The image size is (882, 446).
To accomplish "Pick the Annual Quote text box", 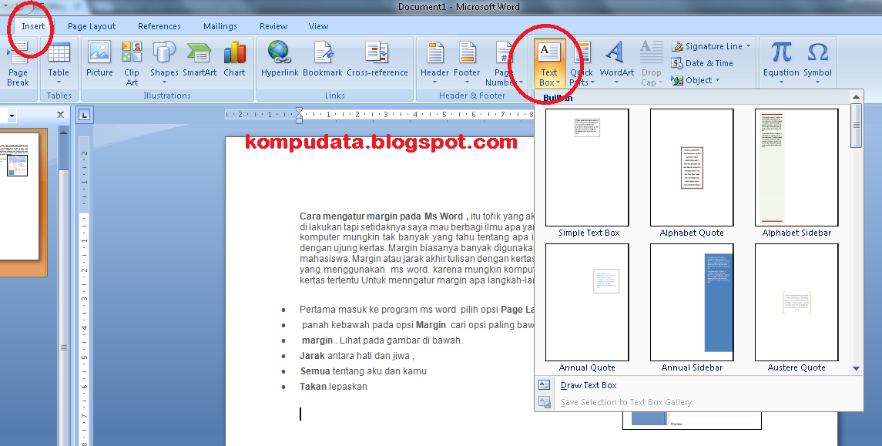I will [x=587, y=303].
